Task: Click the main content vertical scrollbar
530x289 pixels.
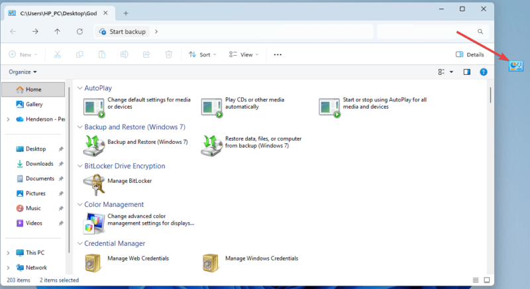Action: click(x=490, y=95)
